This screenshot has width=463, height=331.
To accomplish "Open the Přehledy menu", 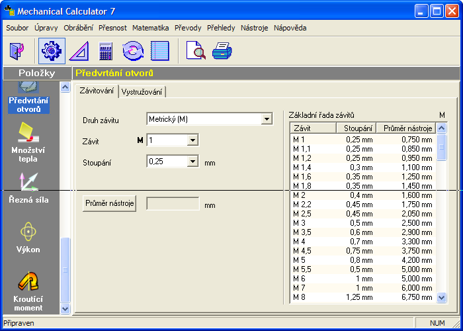I will pos(221,28).
